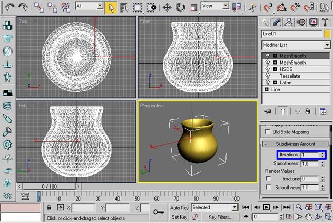The image size is (333, 223).
Task: Open the Hierarchy command panel tab
Action: pyautogui.click(x=289, y=22)
